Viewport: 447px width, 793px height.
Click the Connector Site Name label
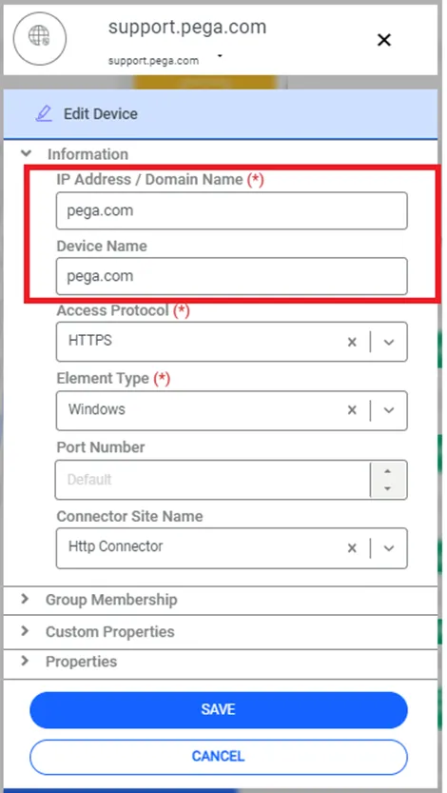pyautogui.click(x=129, y=516)
